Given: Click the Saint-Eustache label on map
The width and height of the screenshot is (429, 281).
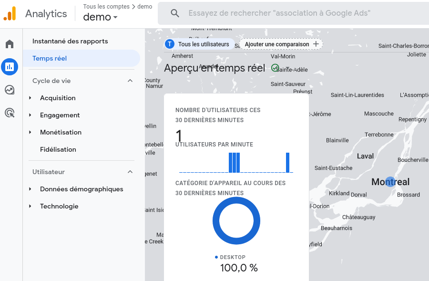Looking at the screenshot, I should 333,168.
